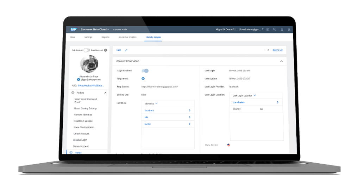Viewport: 352px width, 183px height.
Task: Click the Customer Profile breadcrumb in the header
Action: pos(120,30)
